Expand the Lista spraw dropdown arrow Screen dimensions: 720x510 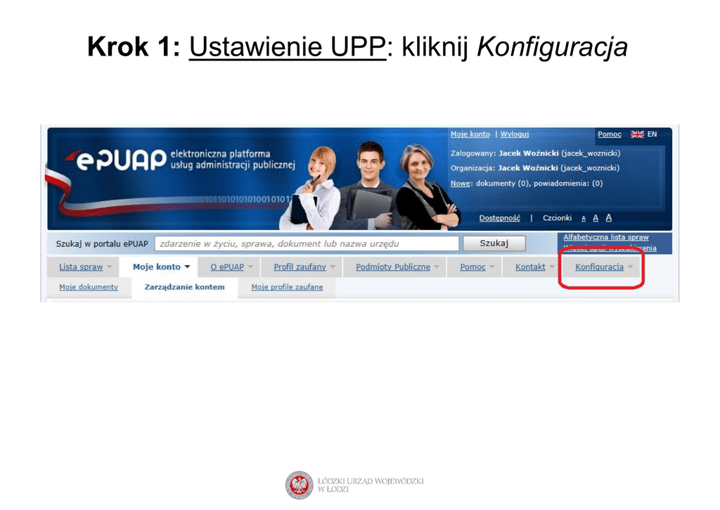pos(110,267)
